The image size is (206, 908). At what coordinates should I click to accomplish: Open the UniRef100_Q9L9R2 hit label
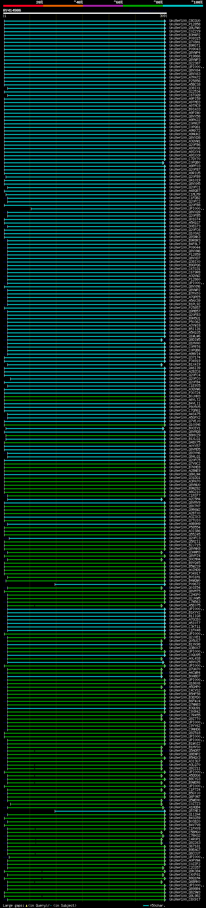pos(184,896)
